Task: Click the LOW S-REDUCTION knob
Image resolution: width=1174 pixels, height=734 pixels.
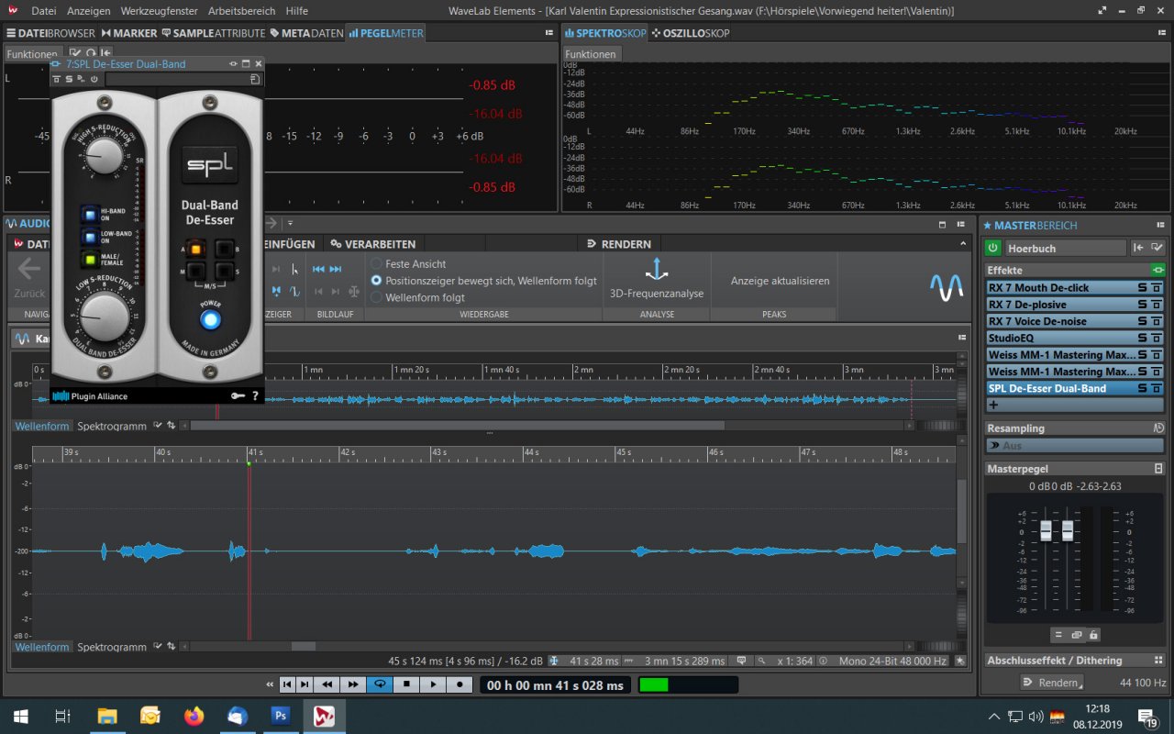Action: (x=105, y=316)
